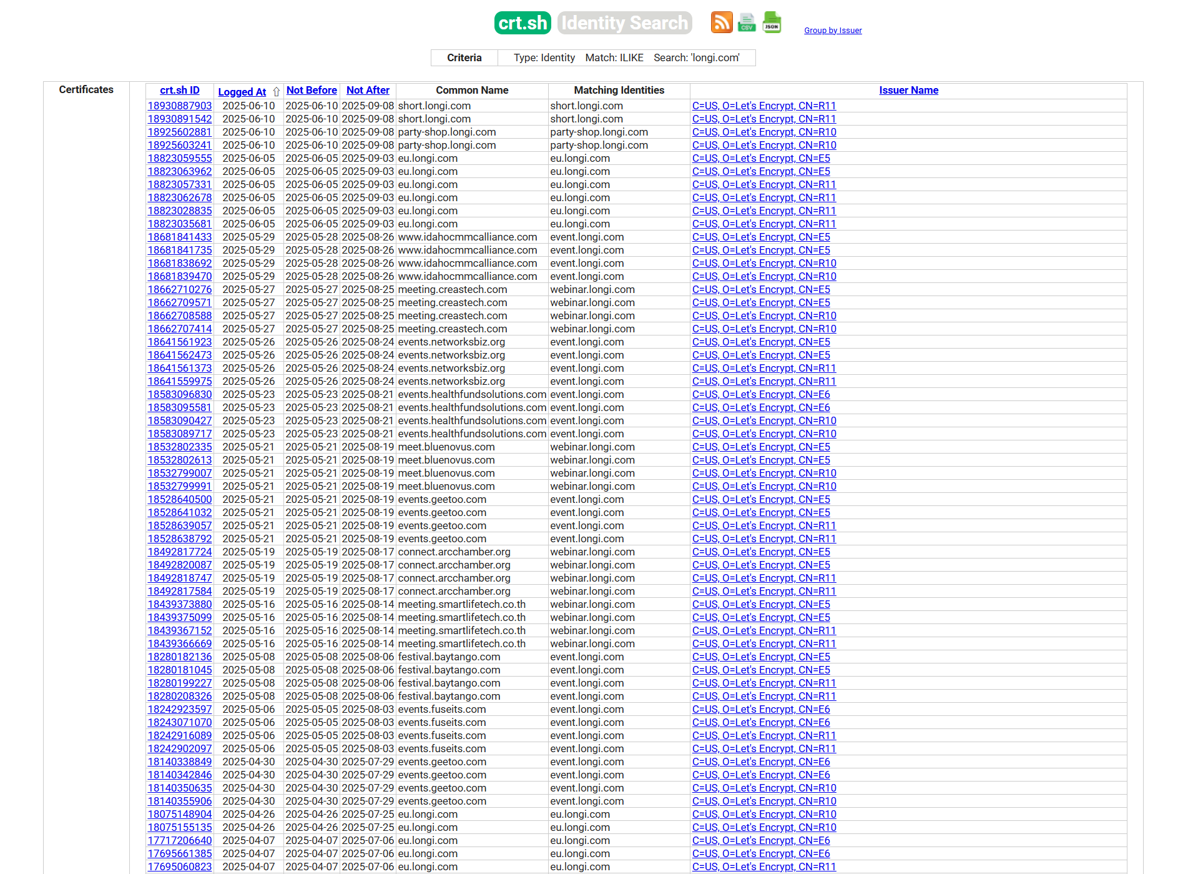The width and height of the screenshot is (1203, 874).
Task: Open certificate ID 18925602881
Action: click(x=179, y=132)
